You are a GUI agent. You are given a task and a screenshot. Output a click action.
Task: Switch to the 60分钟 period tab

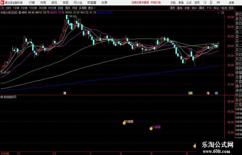point(52,8)
